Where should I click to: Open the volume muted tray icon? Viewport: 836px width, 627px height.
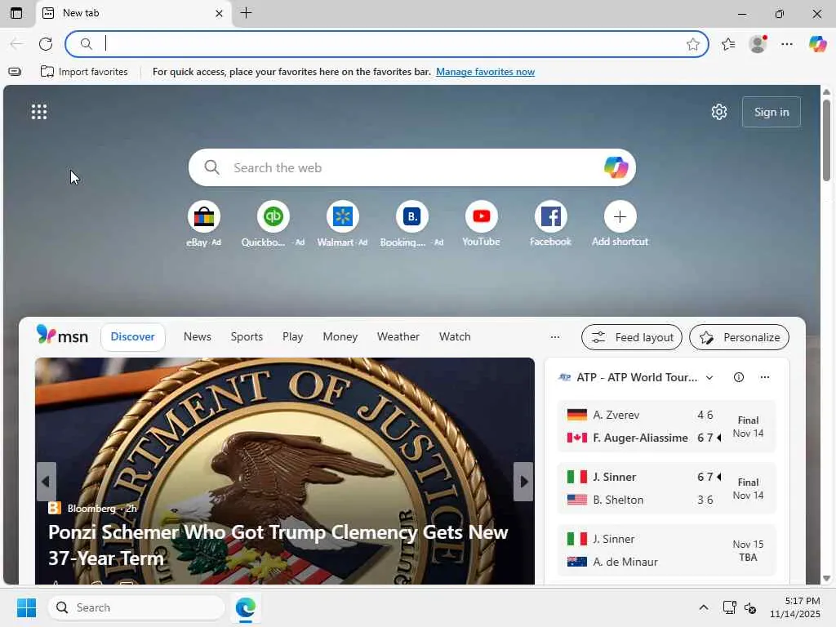750,607
